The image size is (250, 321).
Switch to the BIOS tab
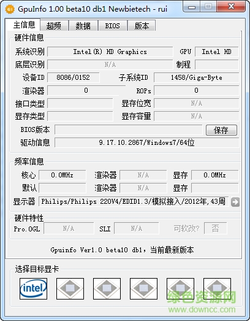coord(112,26)
